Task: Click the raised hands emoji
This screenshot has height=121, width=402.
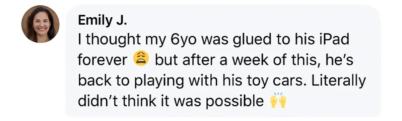Action: 278,100
